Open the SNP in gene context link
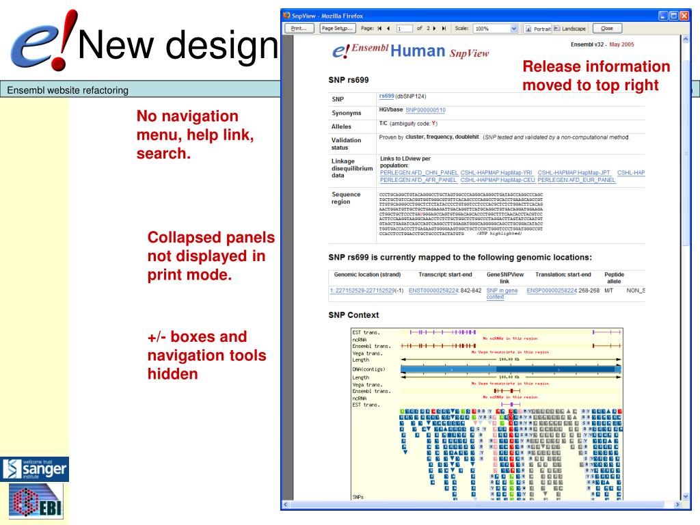Viewport: 700px width, 525px height. [502, 293]
